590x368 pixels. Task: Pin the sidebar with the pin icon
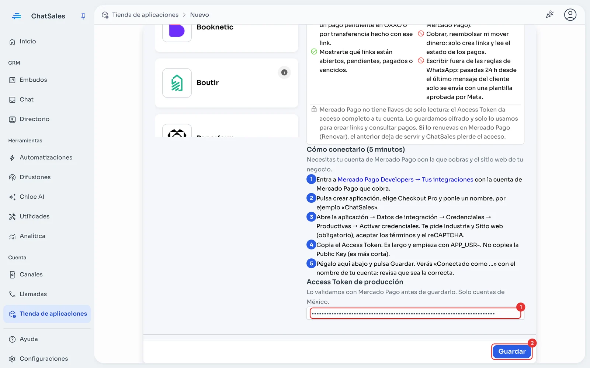point(83,16)
